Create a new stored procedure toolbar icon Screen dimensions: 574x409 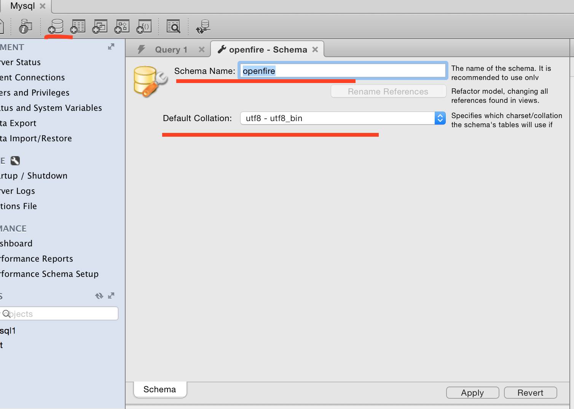tap(122, 27)
